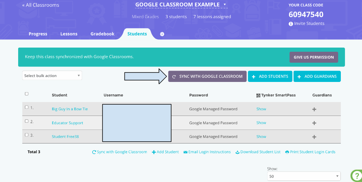Viewport: 362px width, 182px height.
Task: Click the Add Guardians button
Action: tap(317, 76)
